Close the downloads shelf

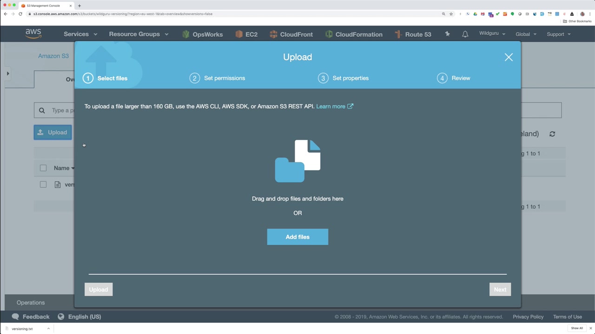tap(591, 328)
